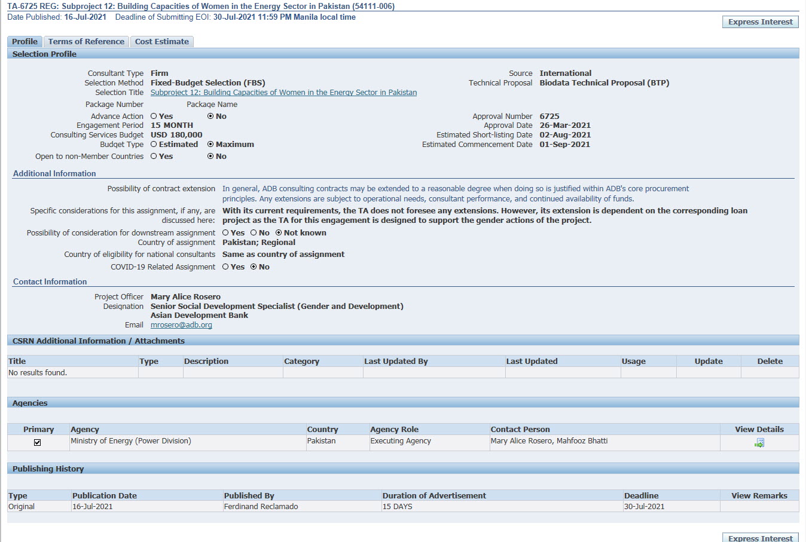Select Not known for downstream assignment
Image resolution: width=806 pixels, height=542 pixels.
point(279,233)
